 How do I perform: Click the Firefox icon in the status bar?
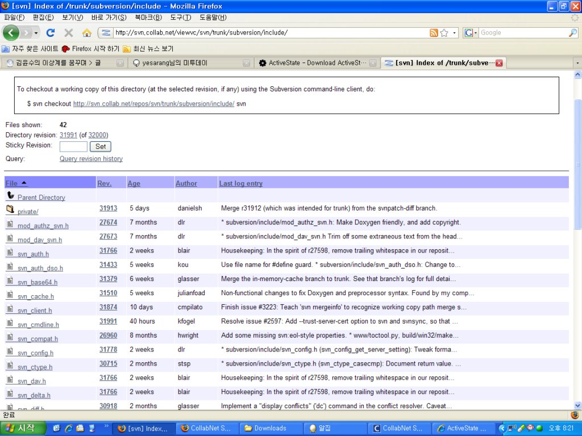pyautogui.click(x=575, y=414)
